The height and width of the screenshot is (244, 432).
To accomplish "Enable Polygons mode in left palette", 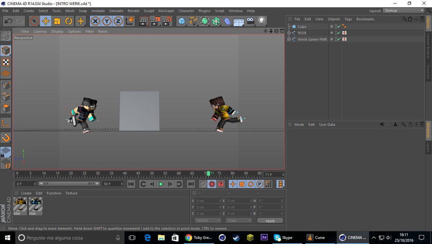I will click(6, 108).
